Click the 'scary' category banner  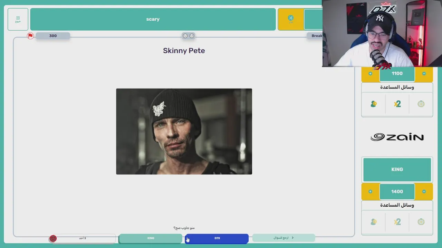click(x=153, y=19)
